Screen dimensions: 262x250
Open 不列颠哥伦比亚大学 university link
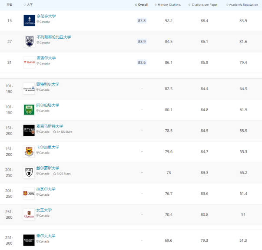[x=54, y=37]
